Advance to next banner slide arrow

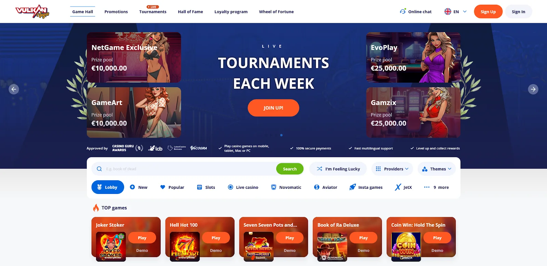[x=533, y=89]
